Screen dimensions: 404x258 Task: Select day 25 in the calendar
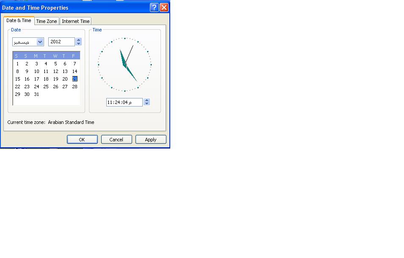46,87
